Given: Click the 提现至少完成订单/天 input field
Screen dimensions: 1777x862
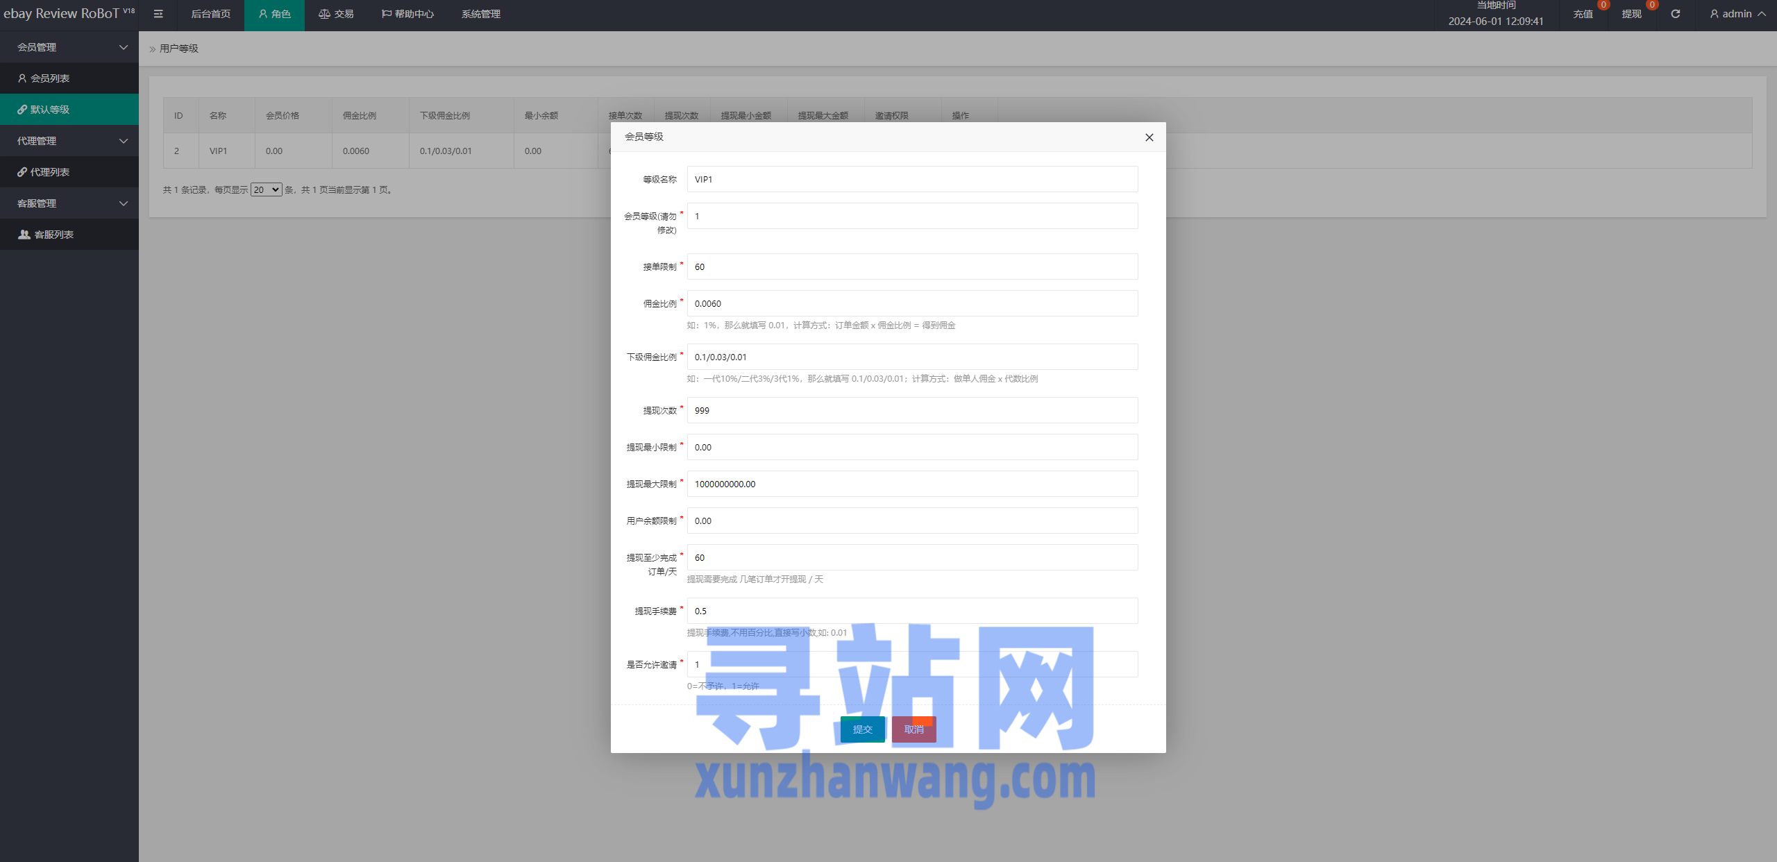Looking at the screenshot, I should coord(912,557).
